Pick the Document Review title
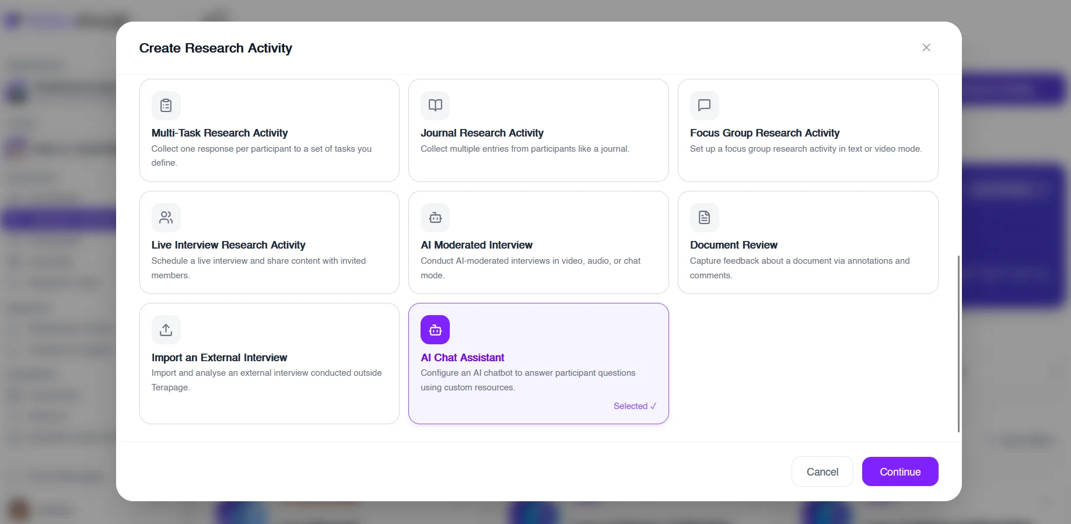 point(734,245)
